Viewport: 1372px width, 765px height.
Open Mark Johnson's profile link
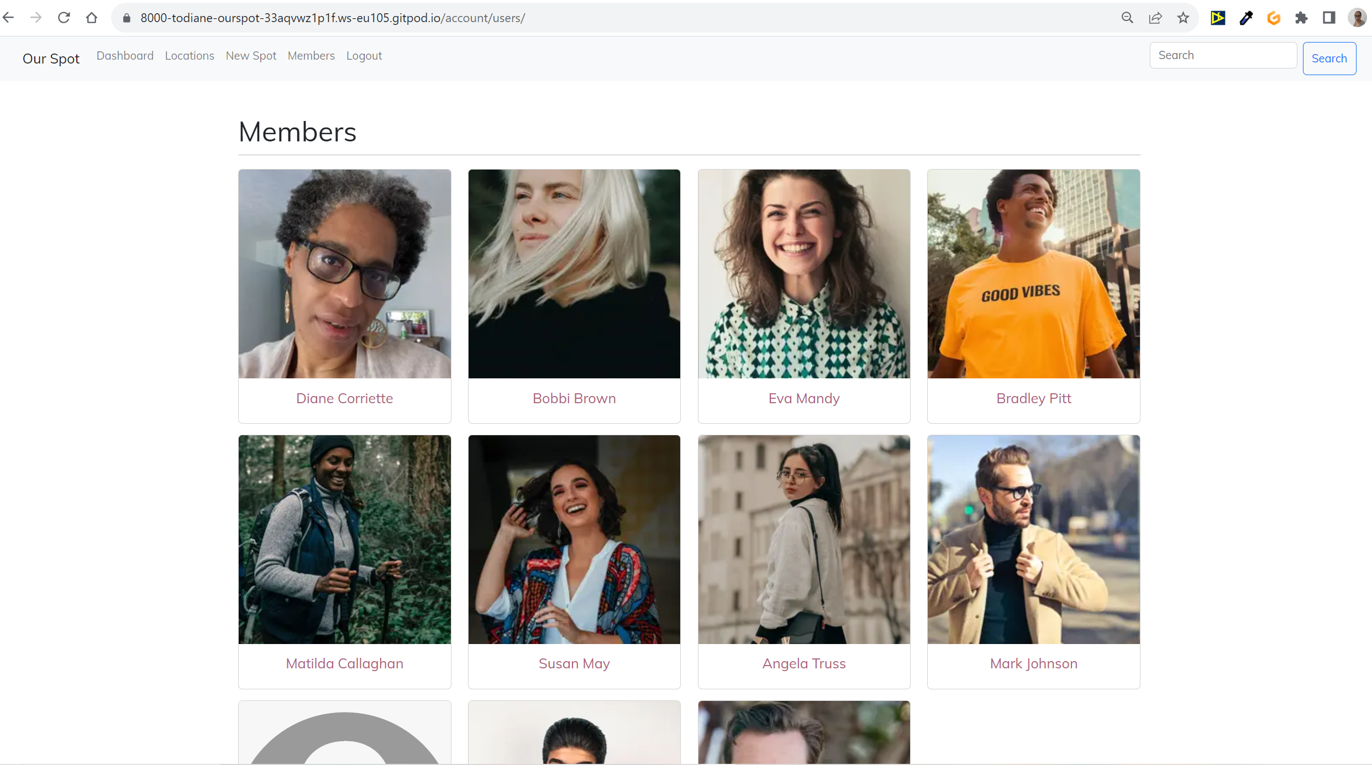tap(1033, 663)
